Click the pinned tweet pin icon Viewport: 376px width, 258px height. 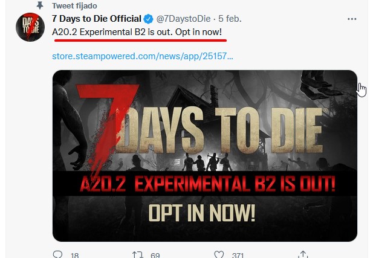40,5
